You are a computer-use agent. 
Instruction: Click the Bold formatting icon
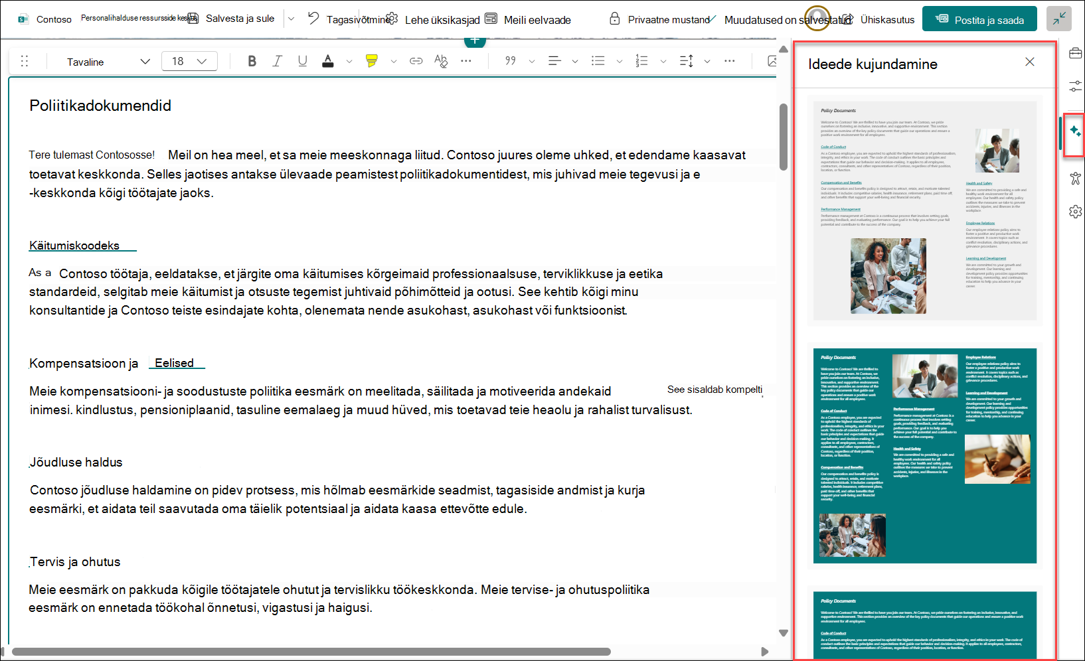click(x=252, y=61)
